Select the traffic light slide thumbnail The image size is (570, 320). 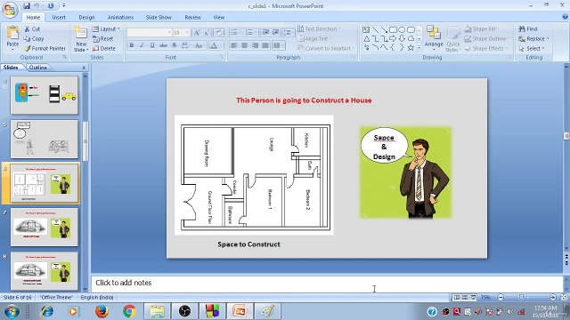pyautogui.click(x=44, y=95)
